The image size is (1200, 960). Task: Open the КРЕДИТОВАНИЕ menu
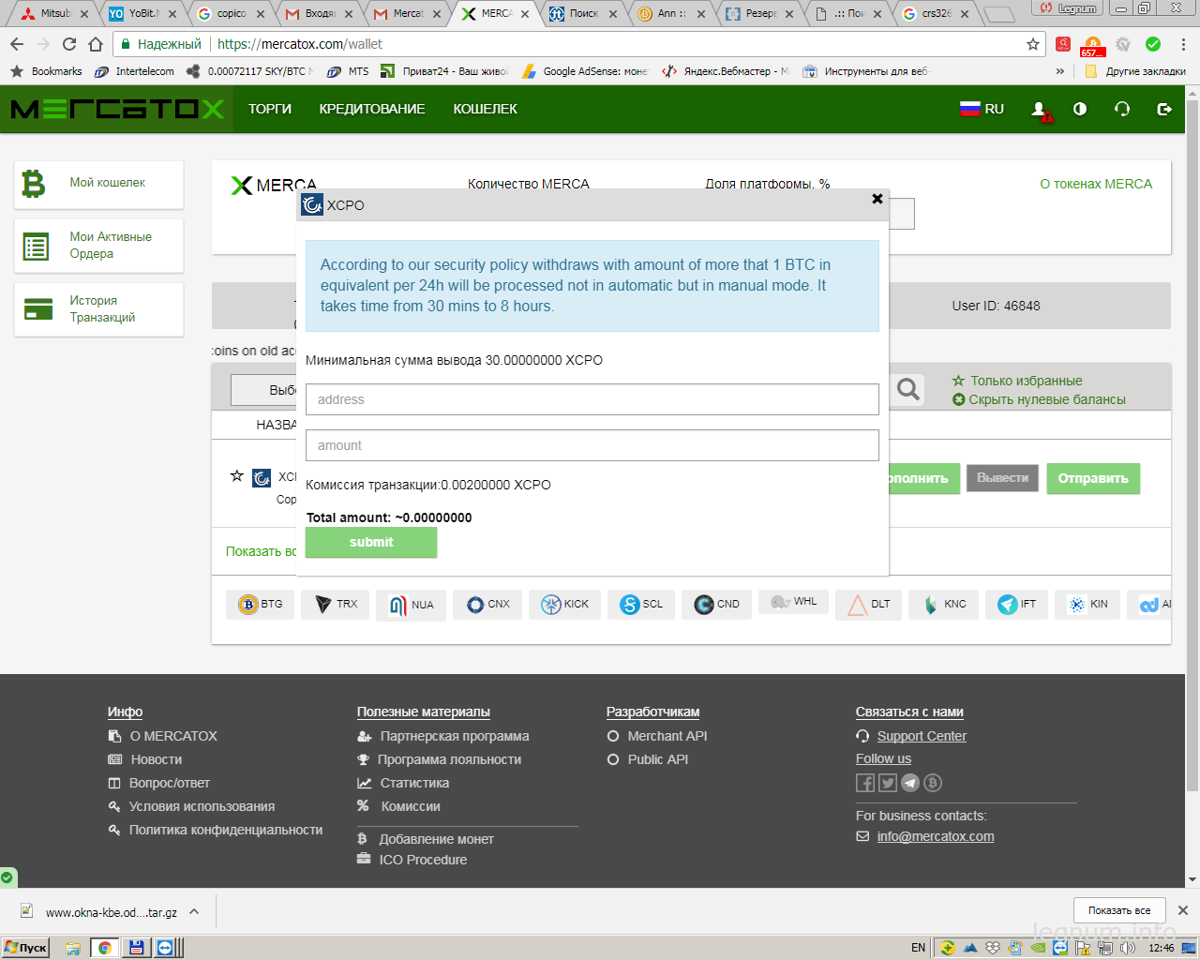click(x=372, y=109)
